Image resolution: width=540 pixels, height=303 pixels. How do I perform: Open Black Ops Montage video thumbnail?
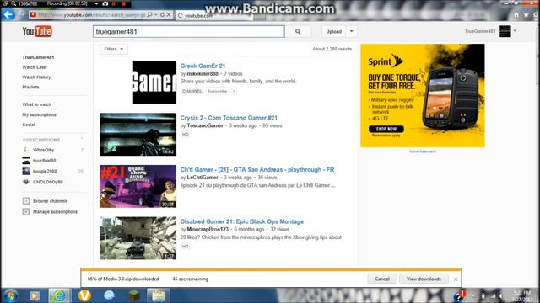coord(138,238)
